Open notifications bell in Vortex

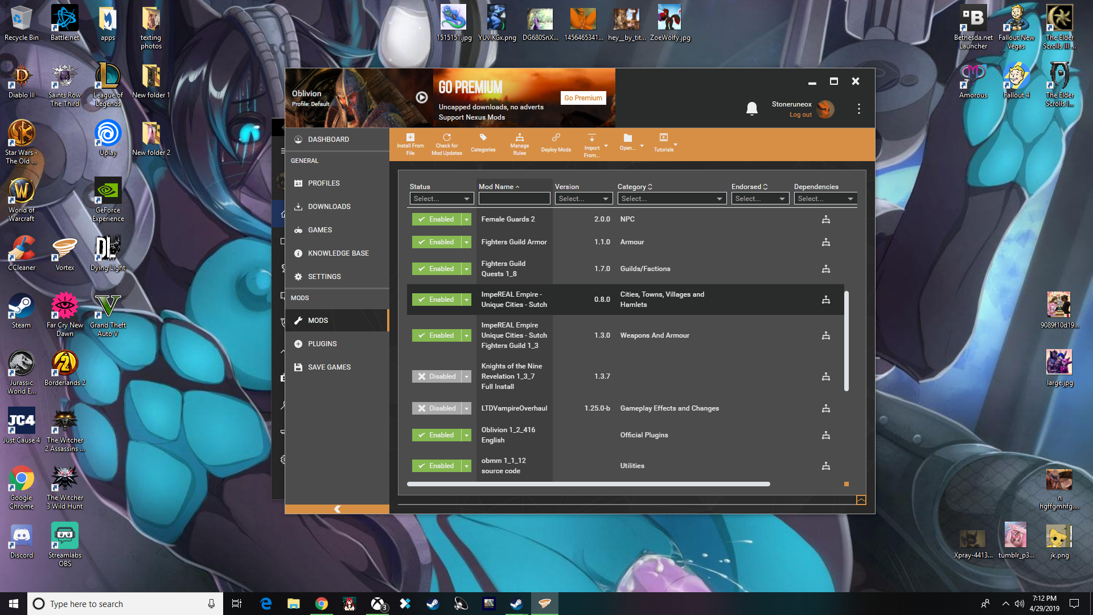(x=752, y=108)
